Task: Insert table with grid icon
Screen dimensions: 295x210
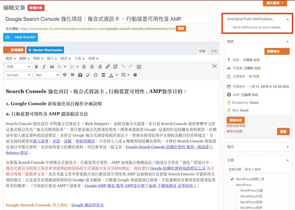Action: (124, 75)
